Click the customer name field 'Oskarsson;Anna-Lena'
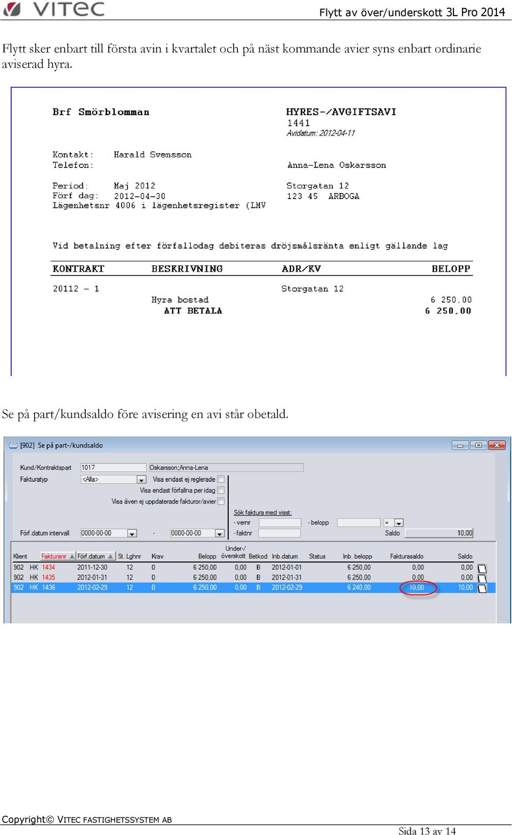The image size is (512, 835). (226, 467)
